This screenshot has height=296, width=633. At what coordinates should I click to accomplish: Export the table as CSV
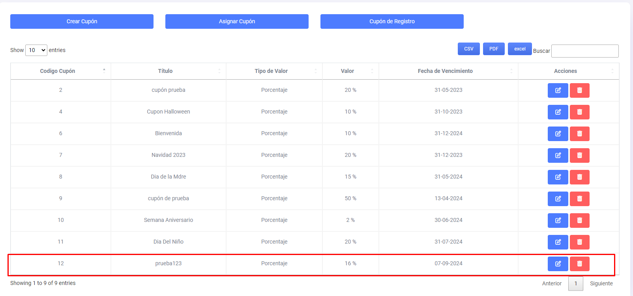coord(468,49)
